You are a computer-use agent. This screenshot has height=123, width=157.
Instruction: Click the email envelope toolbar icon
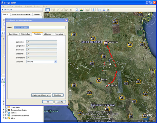[100, 10]
